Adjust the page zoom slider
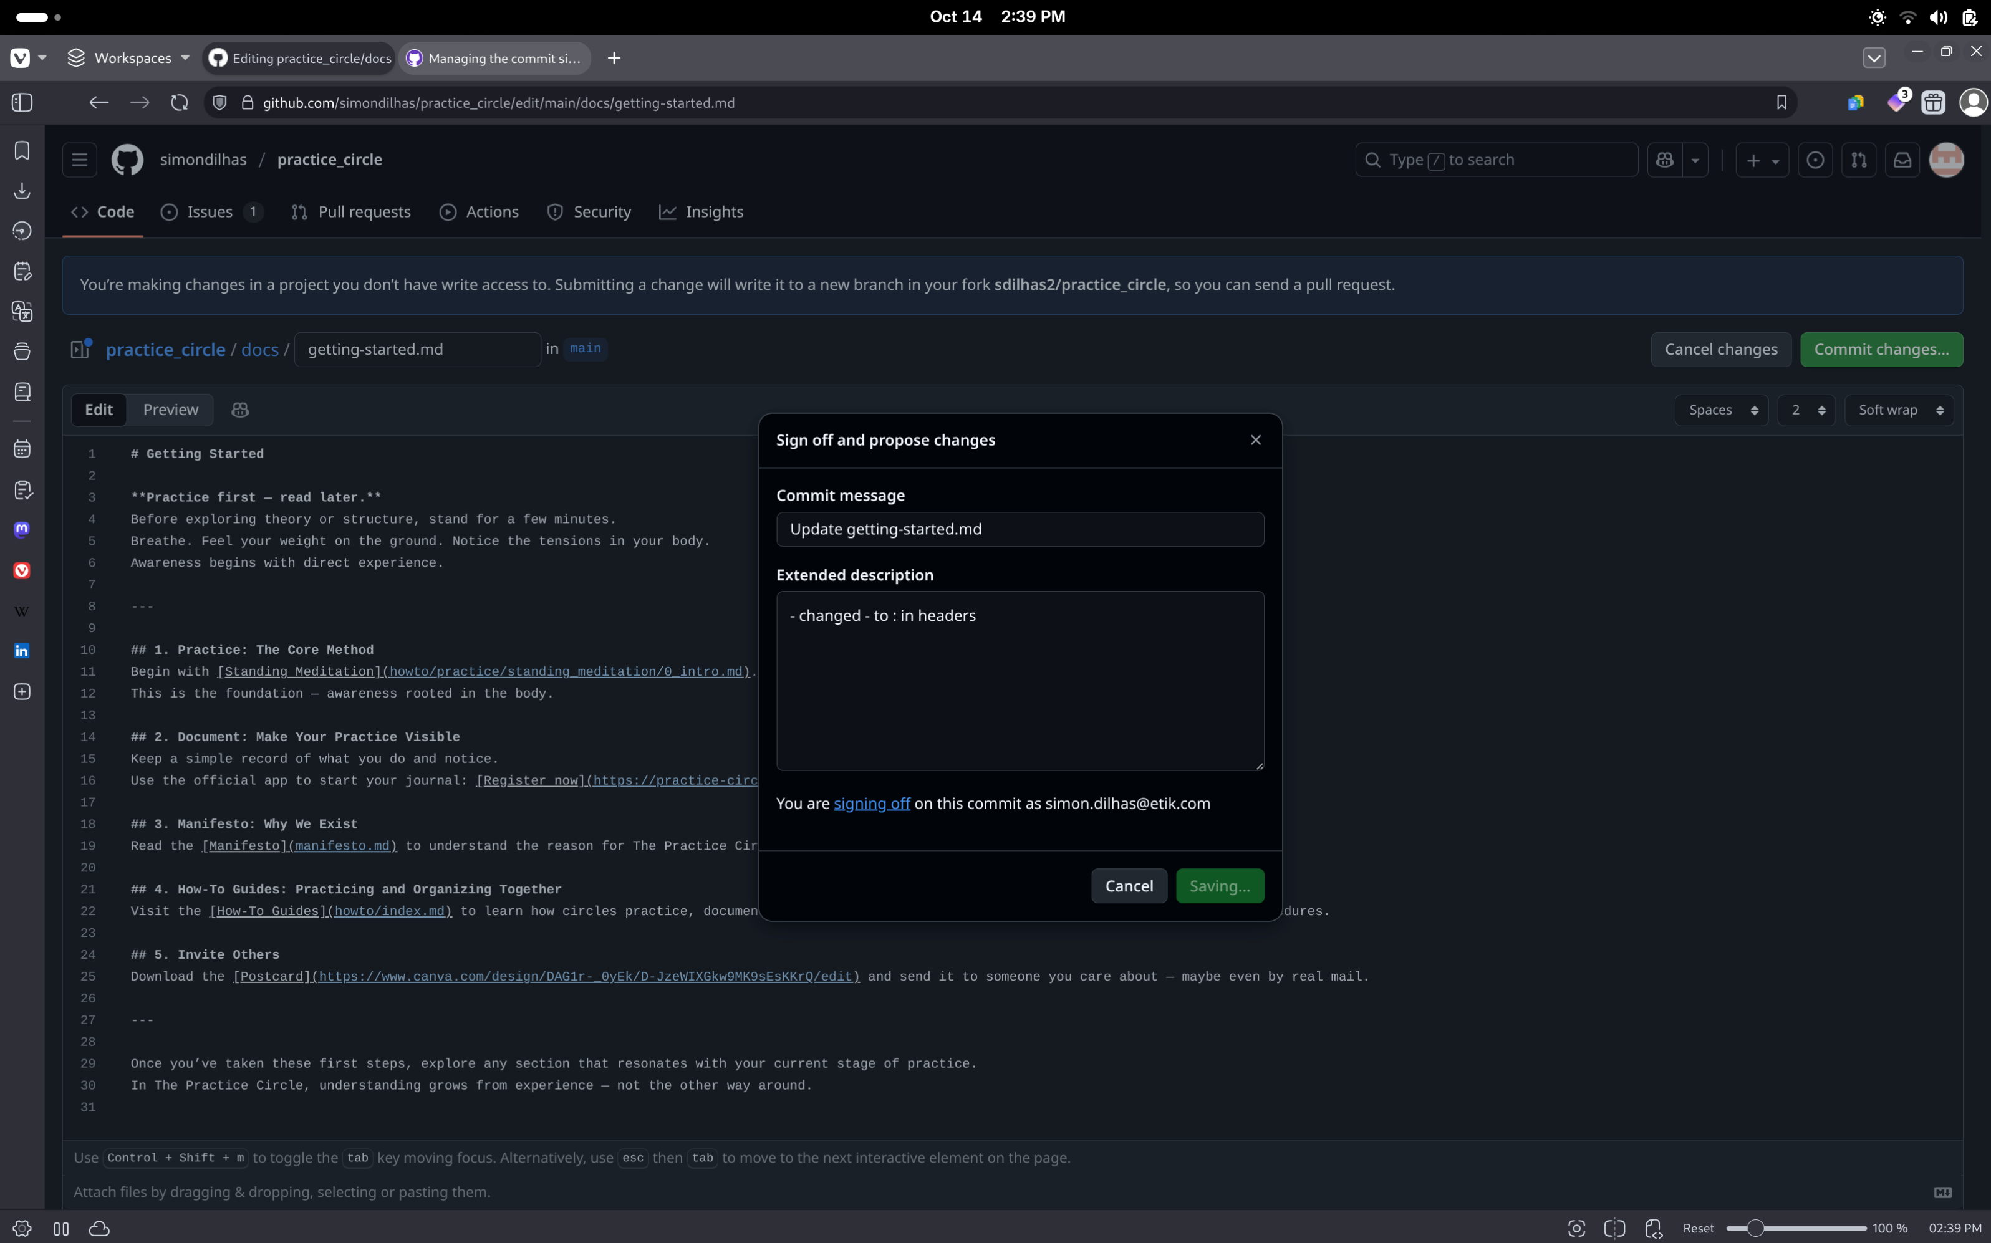The width and height of the screenshot is (1991, 1243). [1755, 1228]
